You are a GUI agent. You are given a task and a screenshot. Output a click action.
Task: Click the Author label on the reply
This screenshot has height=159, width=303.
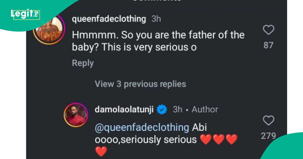[x=205, y=110]
